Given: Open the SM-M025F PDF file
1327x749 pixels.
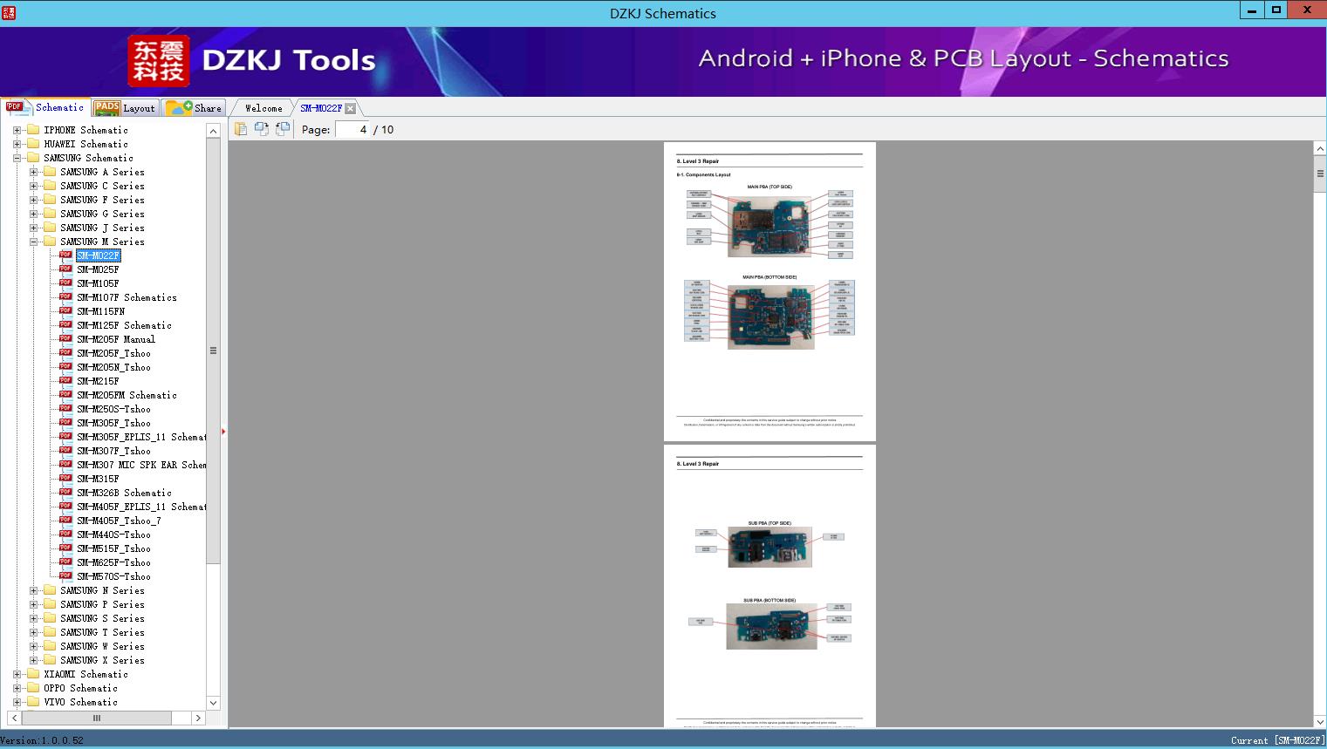Looking at the screenshot, I should (x=98, y=269).
